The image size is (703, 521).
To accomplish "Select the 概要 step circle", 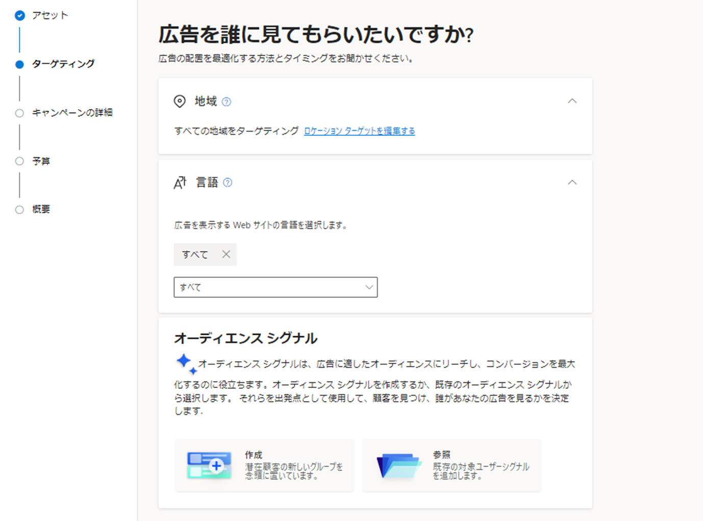I will click(19, 210).
